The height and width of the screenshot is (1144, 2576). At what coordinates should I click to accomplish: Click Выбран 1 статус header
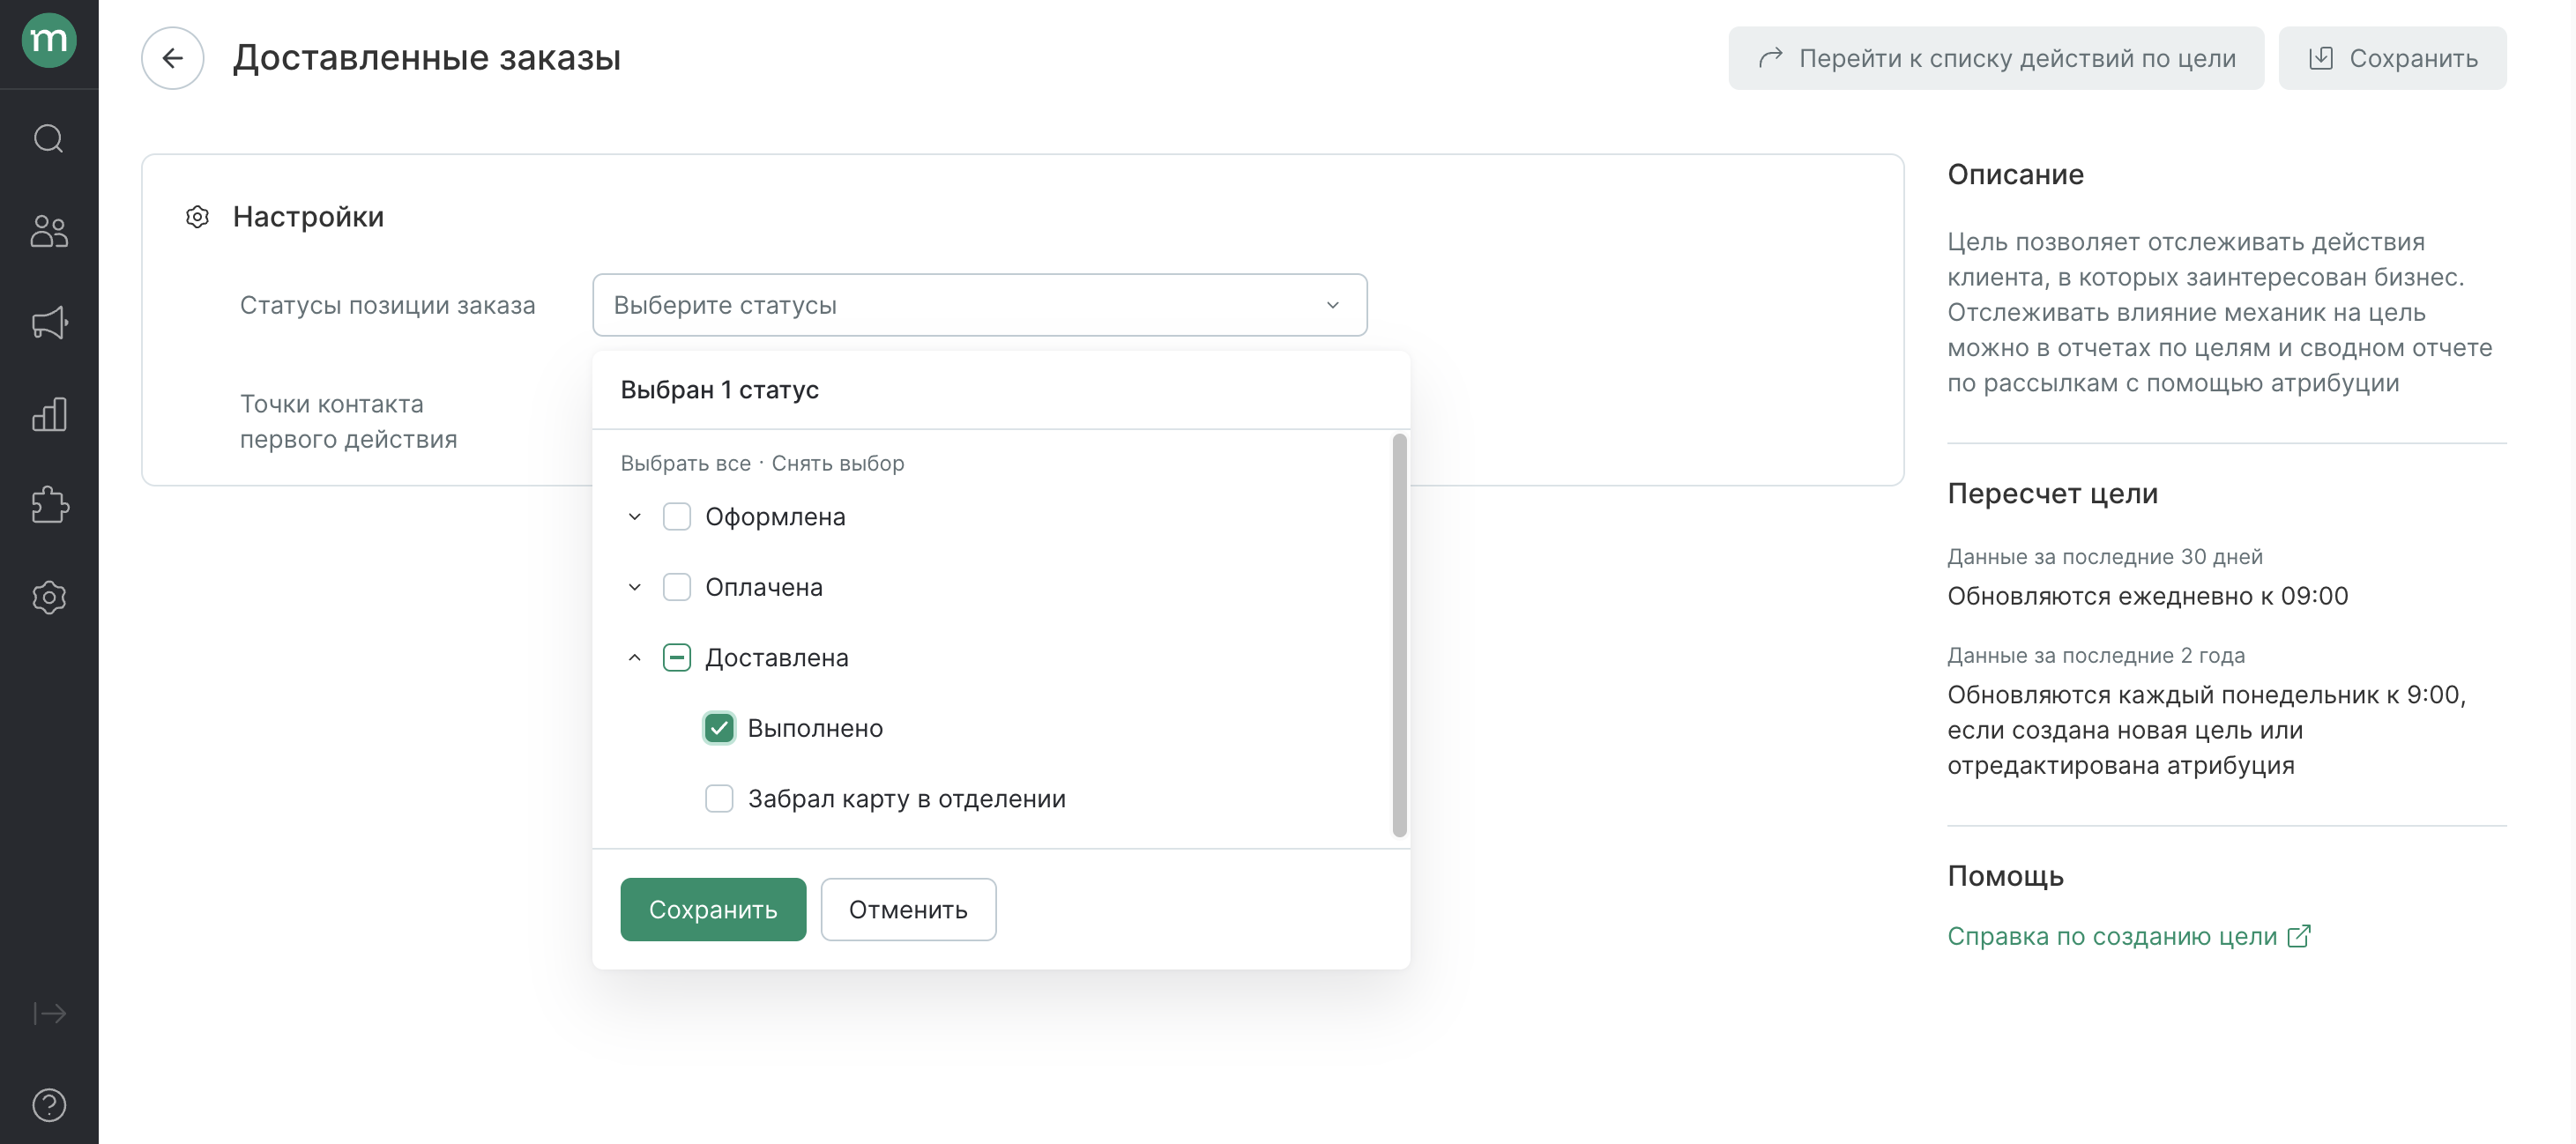pyautogui.click(x=719, y=390)
